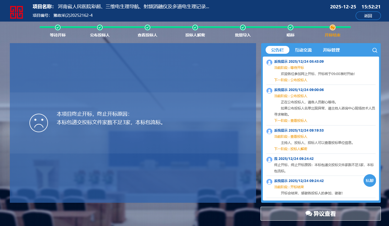Screen dimensions: 389x226
Task: Select the 查看投标人 step checkmark icon
Action: tap(148, 27)
